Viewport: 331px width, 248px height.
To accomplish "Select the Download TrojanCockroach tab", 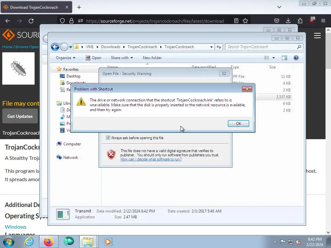I will pyautogui.click(x=36, y=7).
